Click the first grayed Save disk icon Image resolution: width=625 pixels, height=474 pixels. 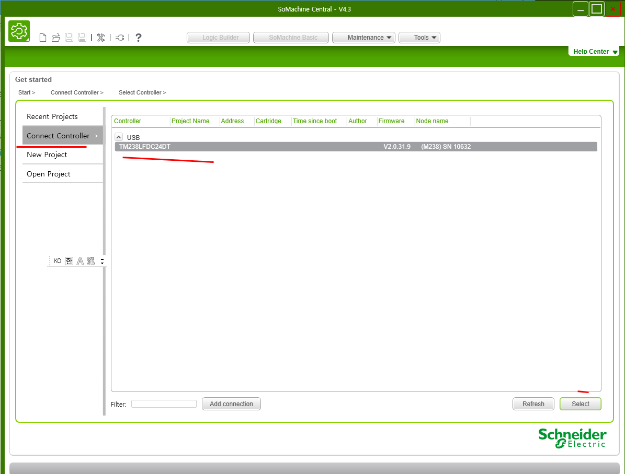point(69,38)
